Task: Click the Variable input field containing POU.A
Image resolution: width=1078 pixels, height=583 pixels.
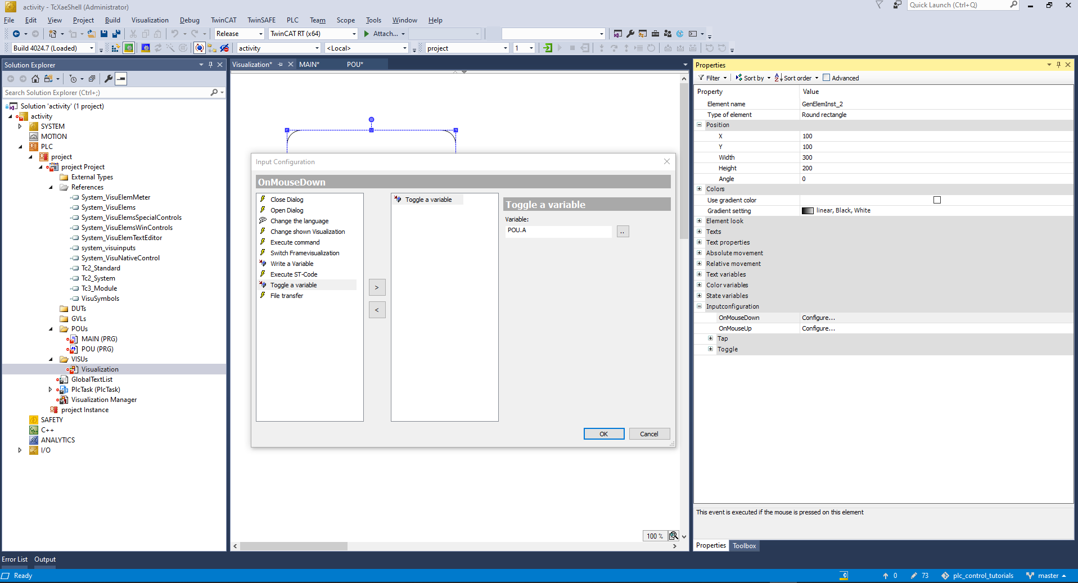Action: point(557,231)
